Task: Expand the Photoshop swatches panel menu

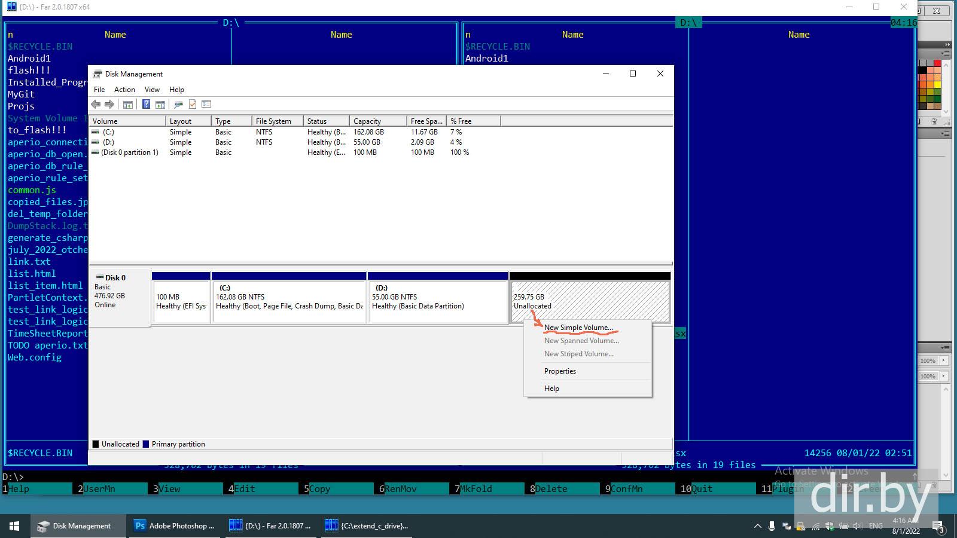Action: [x=945, y=54]
